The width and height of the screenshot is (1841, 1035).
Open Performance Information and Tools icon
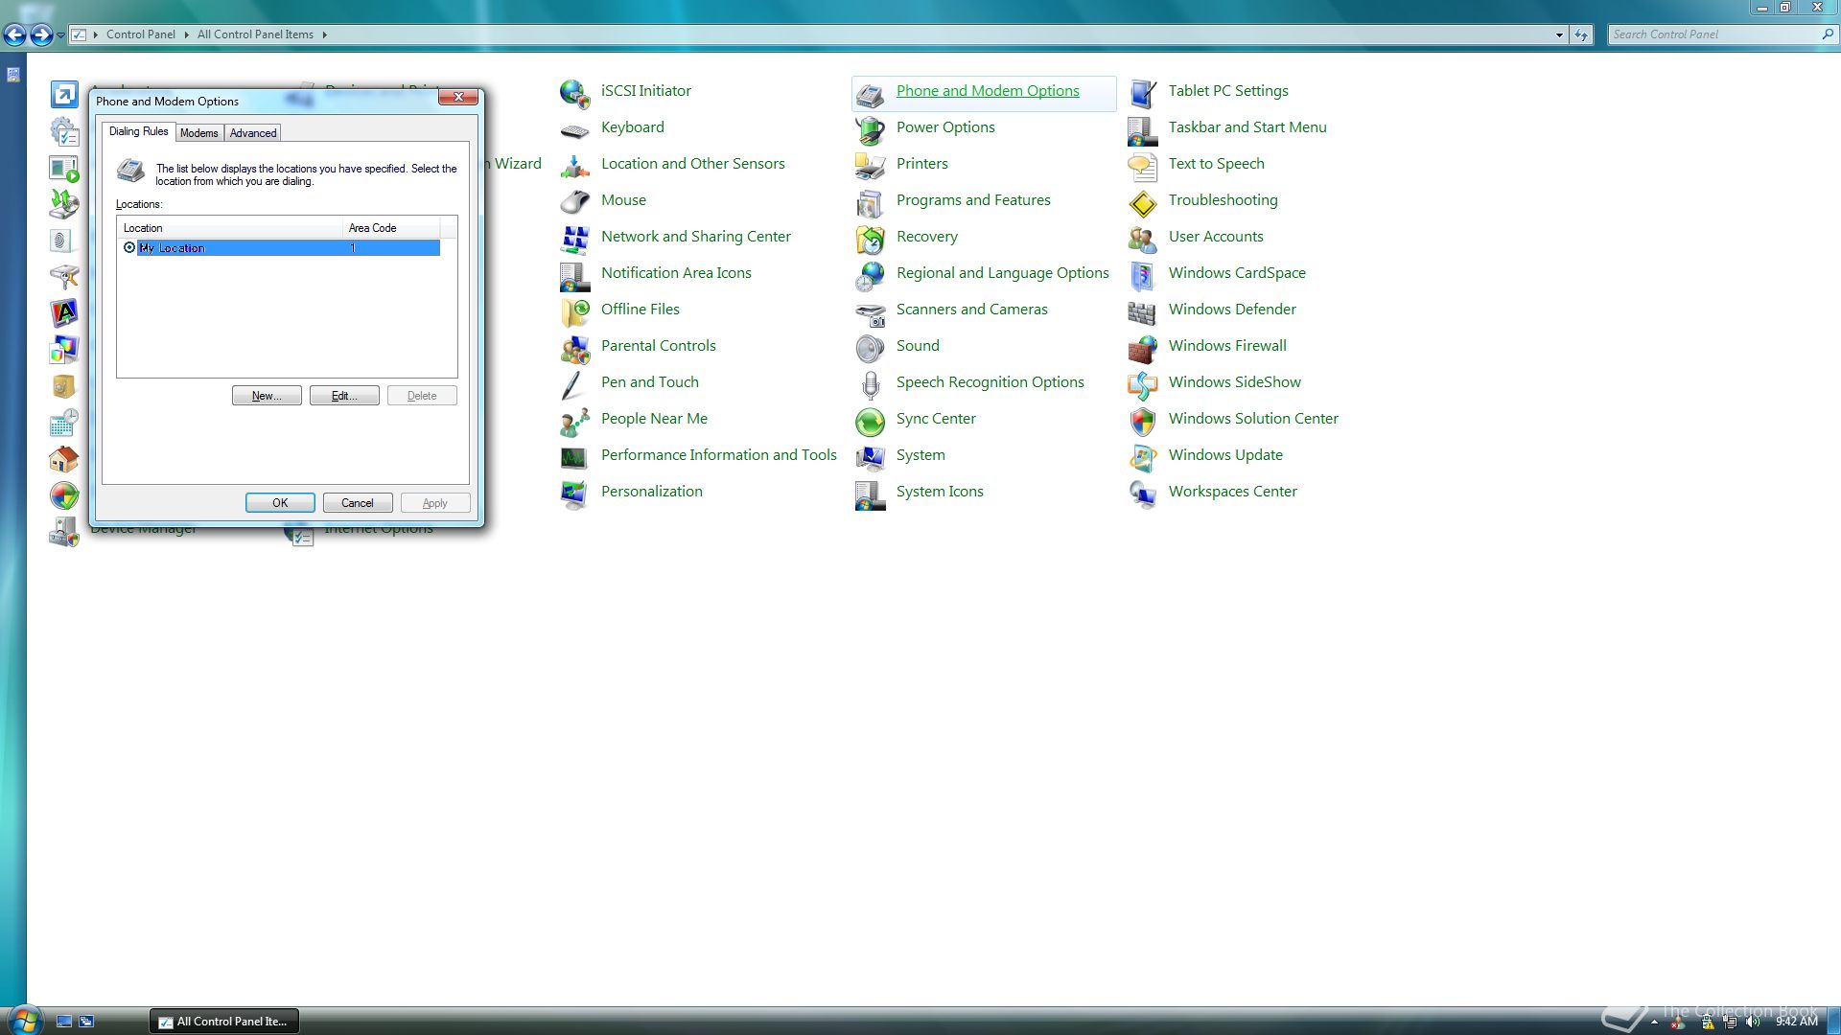tap(574, 457)
